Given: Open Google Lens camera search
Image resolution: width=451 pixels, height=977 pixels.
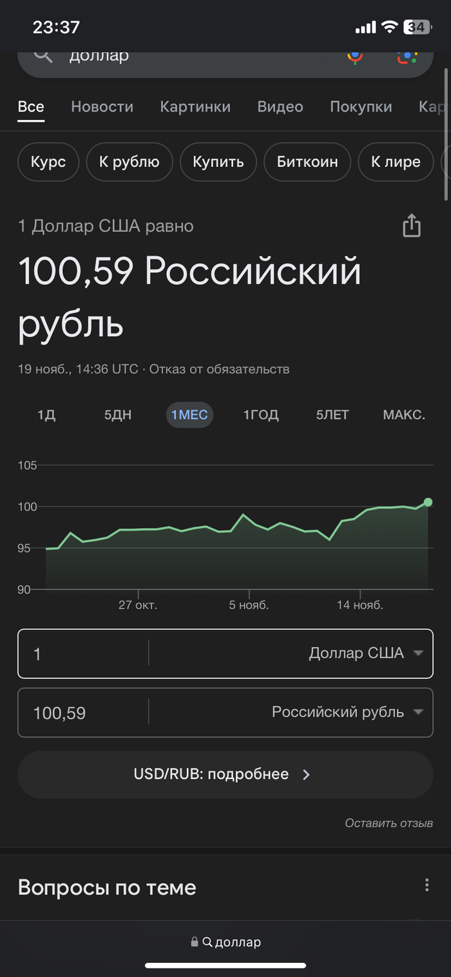Looking at the screenshot, I should (x=407, y=55).
